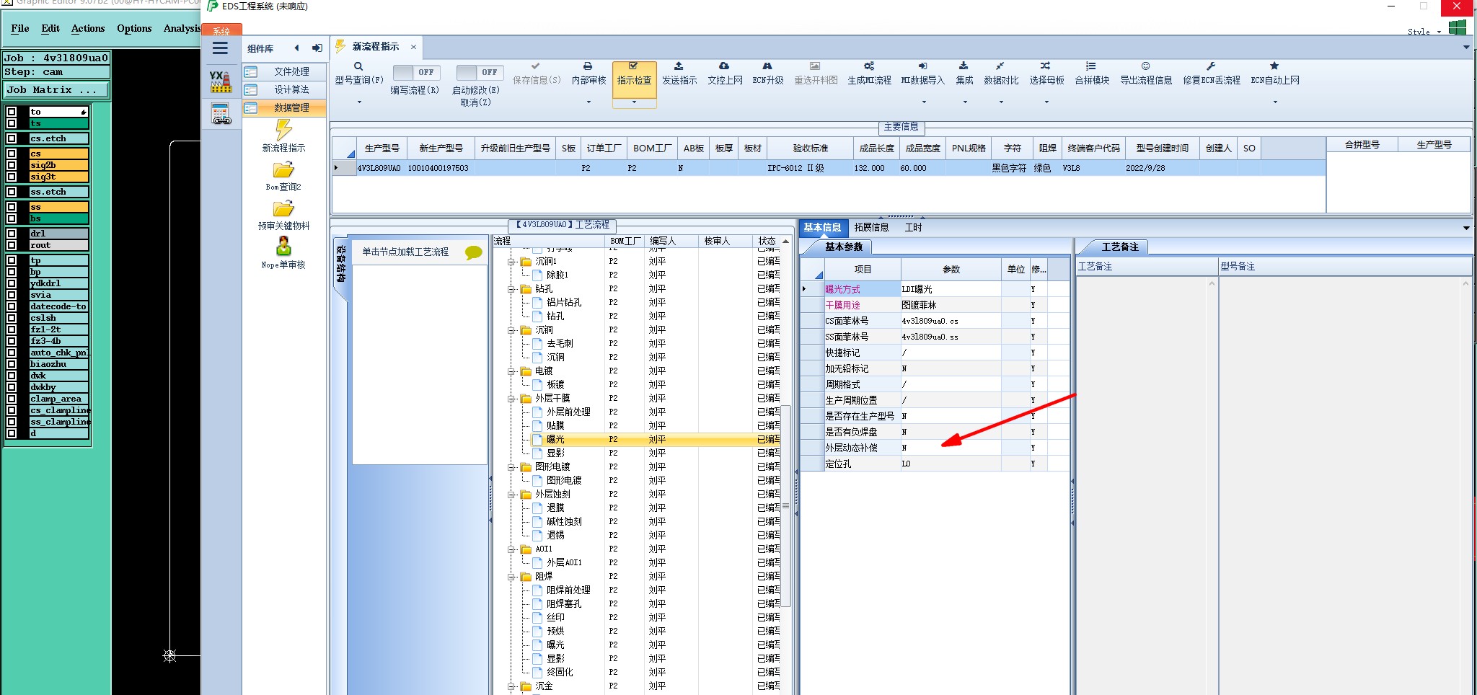Toggle checkbox of sig2b layer
1477x695 pixels.
12,165
